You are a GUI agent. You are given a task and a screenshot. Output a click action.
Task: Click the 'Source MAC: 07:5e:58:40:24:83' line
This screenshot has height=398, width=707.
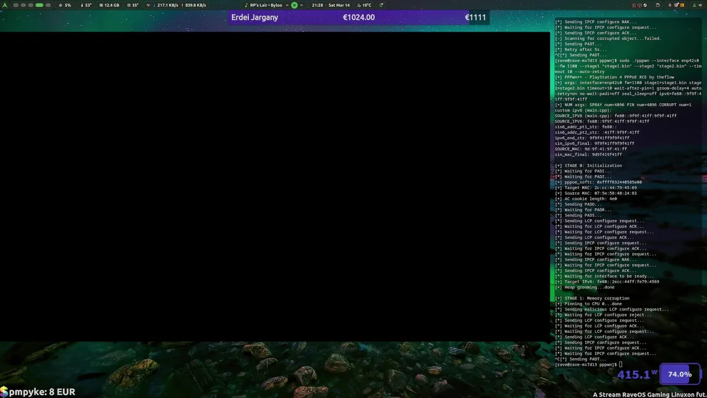tap(595, 193)
